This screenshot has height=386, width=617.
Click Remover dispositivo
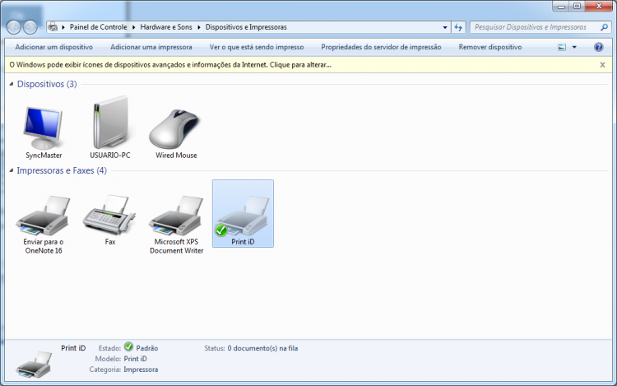tap(490, 47)
